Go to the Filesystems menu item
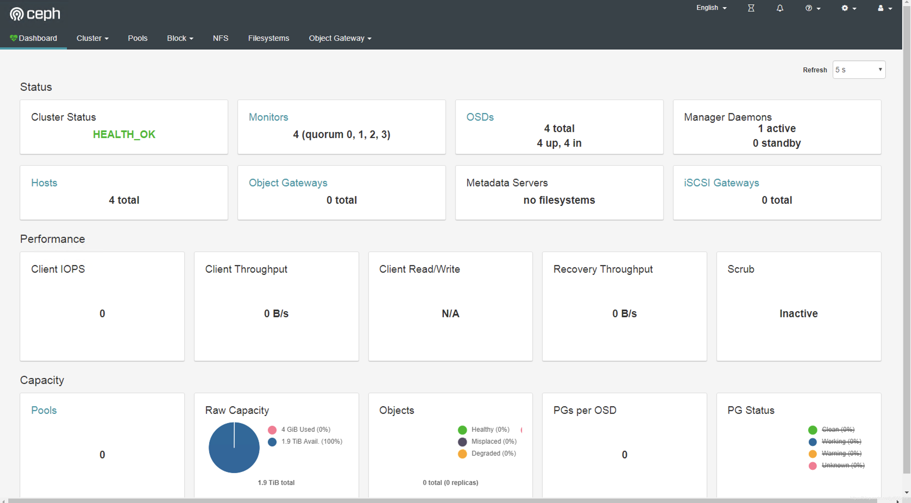This screenshot has height=503, width=911. coord(268,38)
